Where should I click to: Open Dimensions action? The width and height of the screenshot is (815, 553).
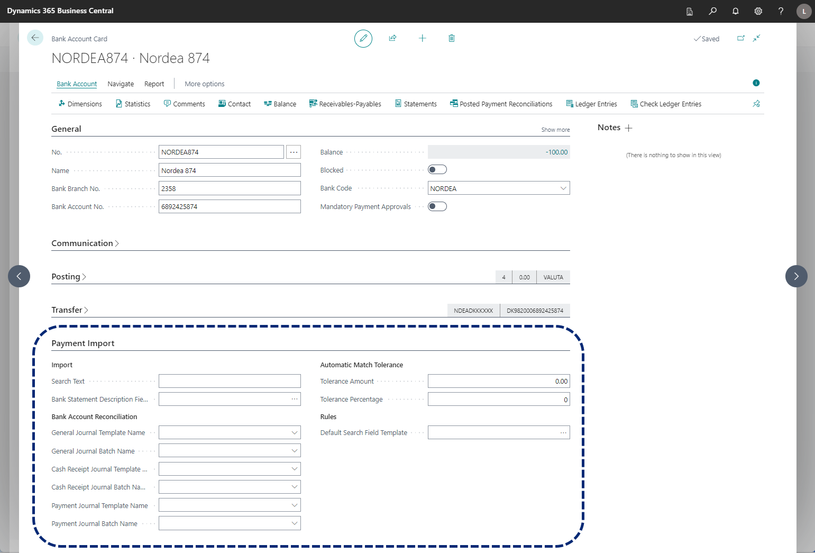80,104
